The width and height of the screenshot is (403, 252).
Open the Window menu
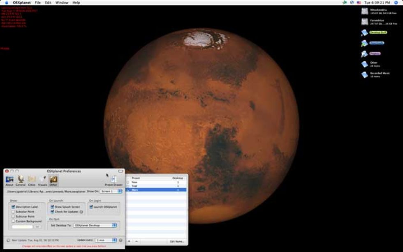[x=62, y=2]
